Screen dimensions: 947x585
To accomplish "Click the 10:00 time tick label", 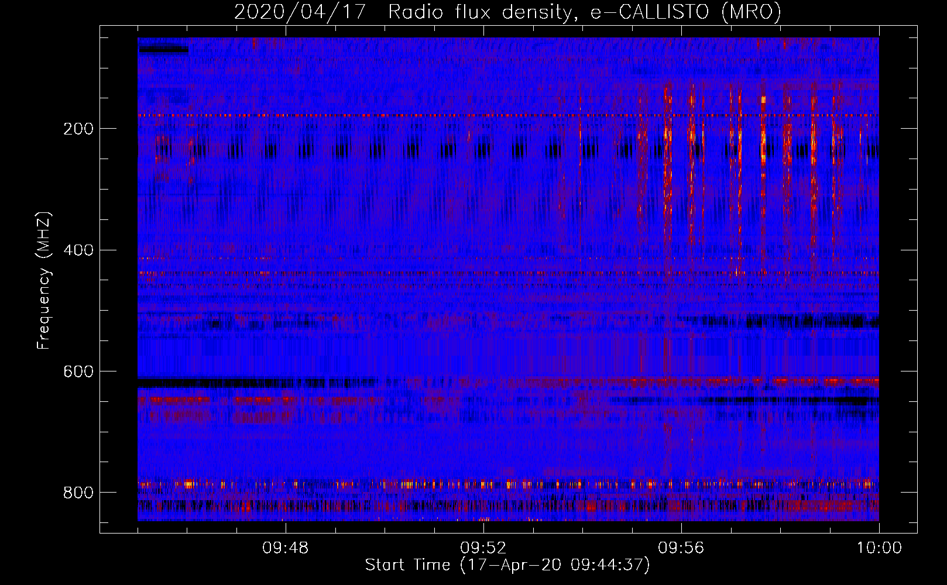I will pos(879,548).
